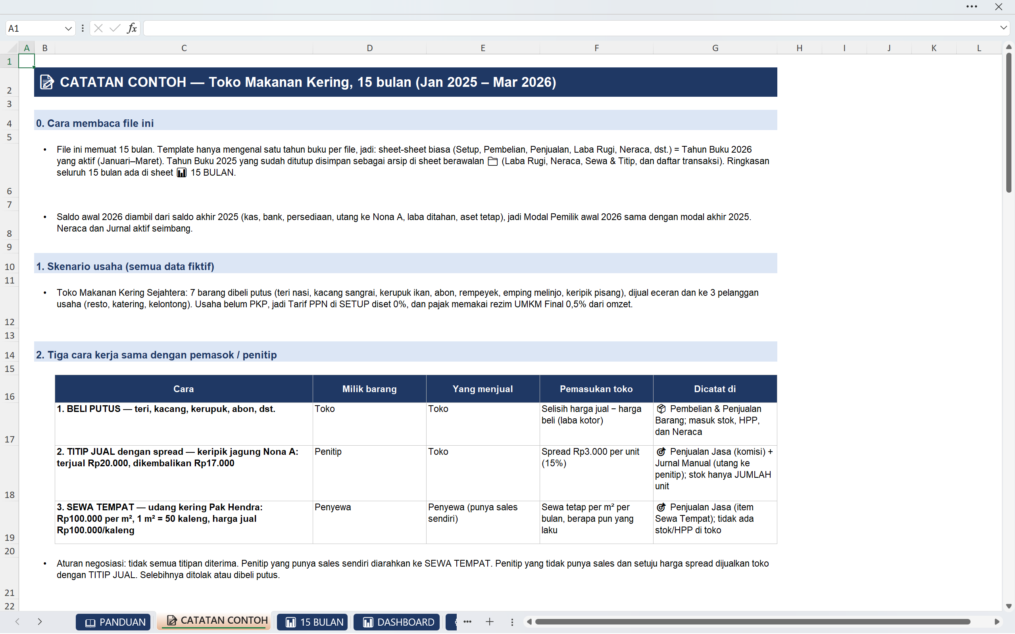Click the 'Dicatat di' table header
This screenshot has width=1015, height=634.
coord(715,389)
